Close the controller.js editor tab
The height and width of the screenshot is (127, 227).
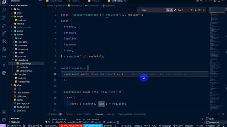(x=125, y=1)
